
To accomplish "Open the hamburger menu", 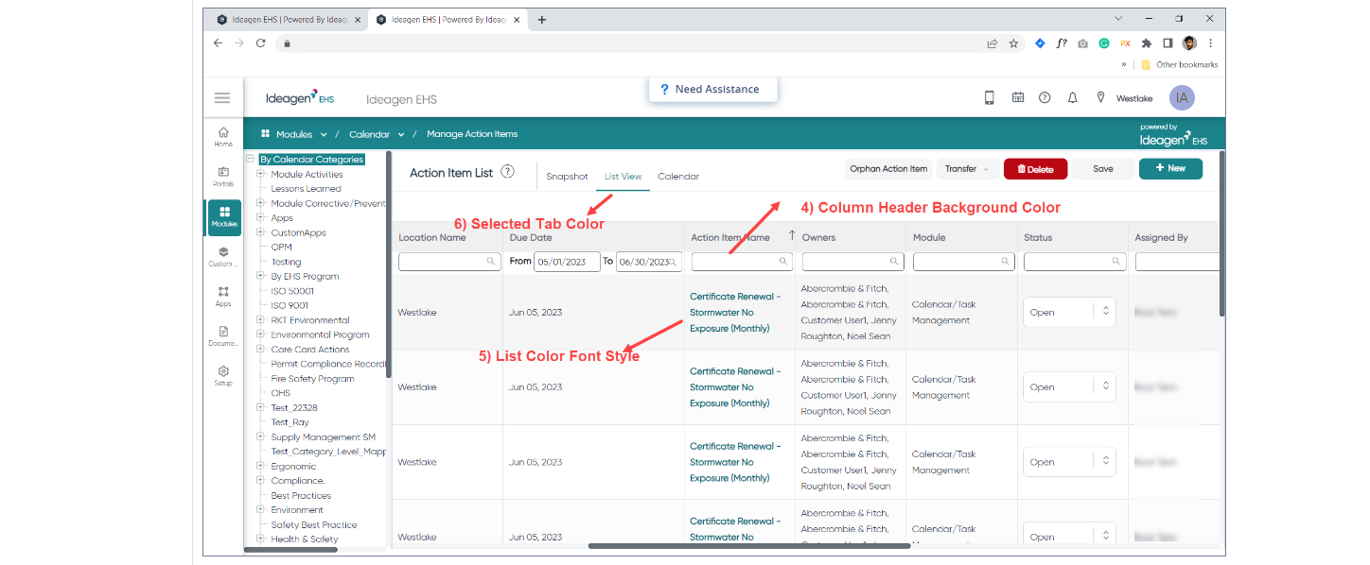I will click(x=222, y=98).
